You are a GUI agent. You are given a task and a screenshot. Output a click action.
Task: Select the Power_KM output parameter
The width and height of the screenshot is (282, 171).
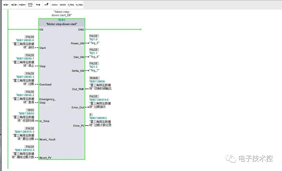[78, 43]
